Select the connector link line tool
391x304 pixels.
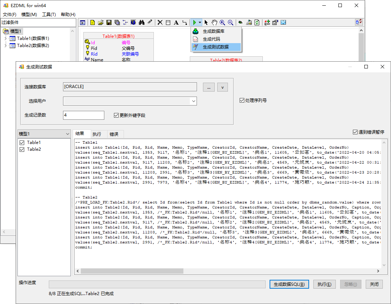pos(184,23)
